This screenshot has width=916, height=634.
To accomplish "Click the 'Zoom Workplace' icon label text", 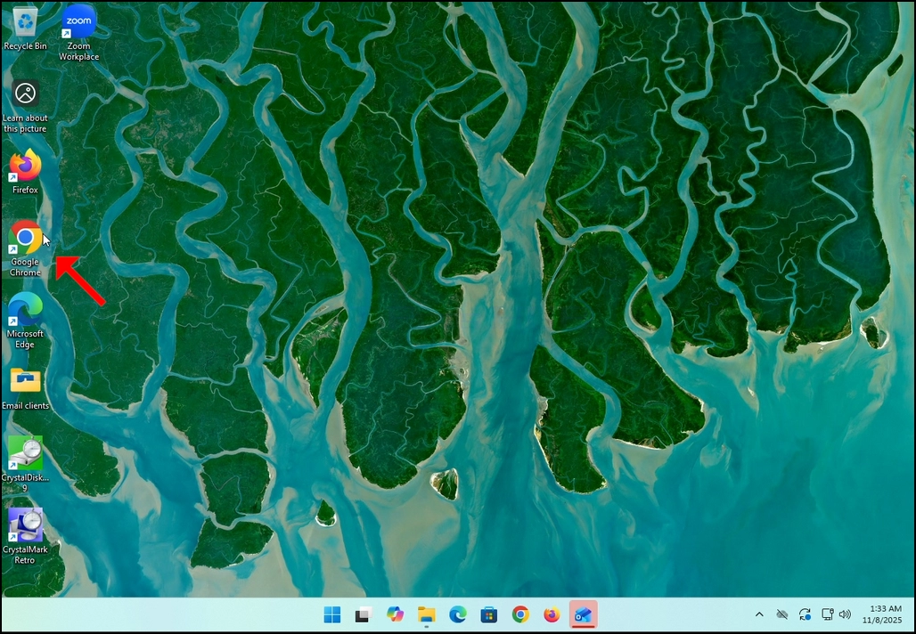I will point(79,52).
